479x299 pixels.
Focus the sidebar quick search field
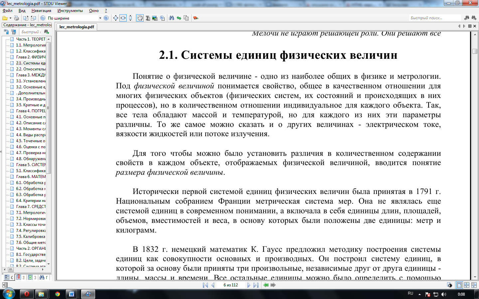[31, 32]
